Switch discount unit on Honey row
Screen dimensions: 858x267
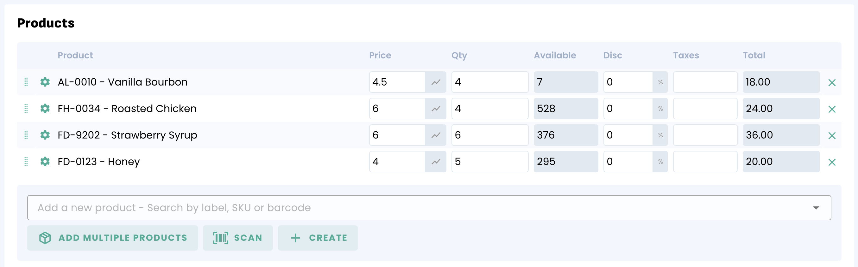[x=660, y=162]
